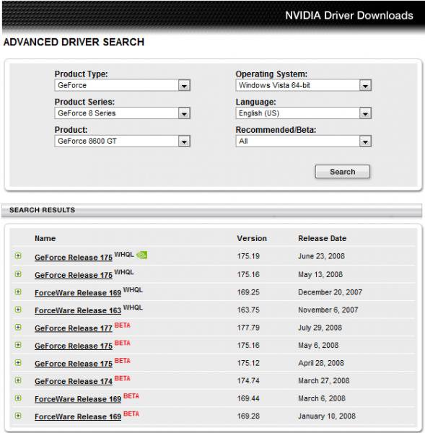425x433 pixels.
Task: Expand the ForceWare 169.44 BETA row
Action: (x=18, y=398)
